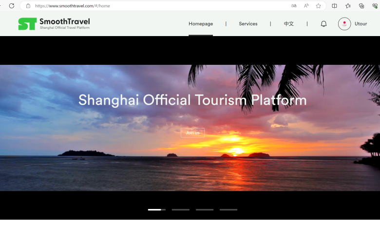Select the third carousel slide indicator
This screenshot has height=229, width=380.
click(205, 210)
